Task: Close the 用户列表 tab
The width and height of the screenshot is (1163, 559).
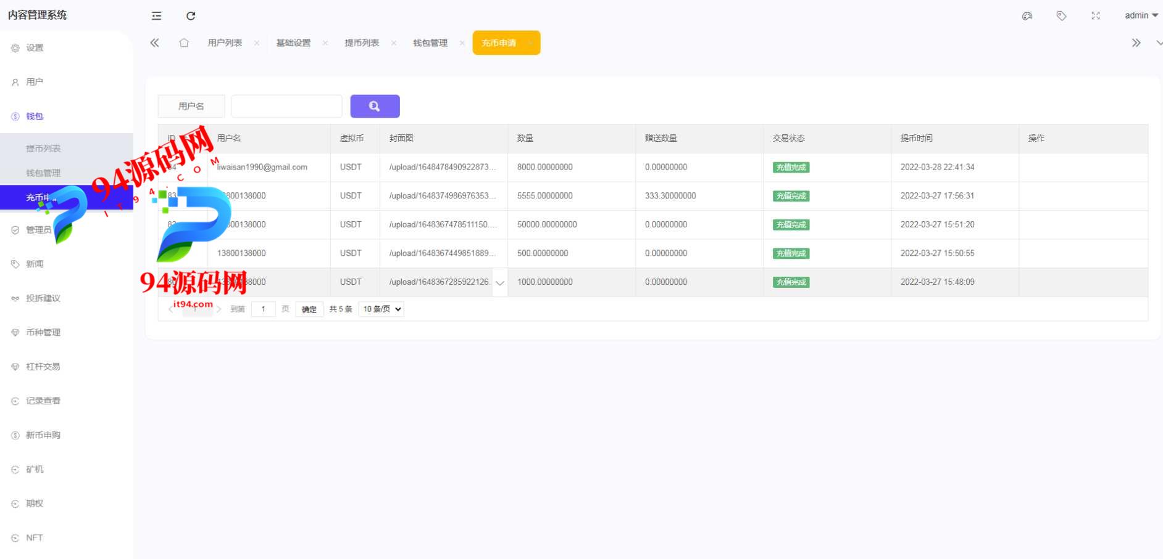Action: [x=257, y=43]
